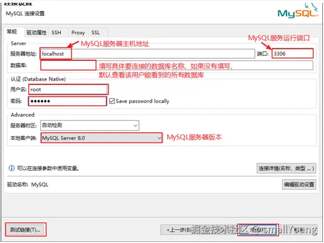The image size is (324, 243).
Task: Click the 用户名 field containing root
Action: click(68, 89)
